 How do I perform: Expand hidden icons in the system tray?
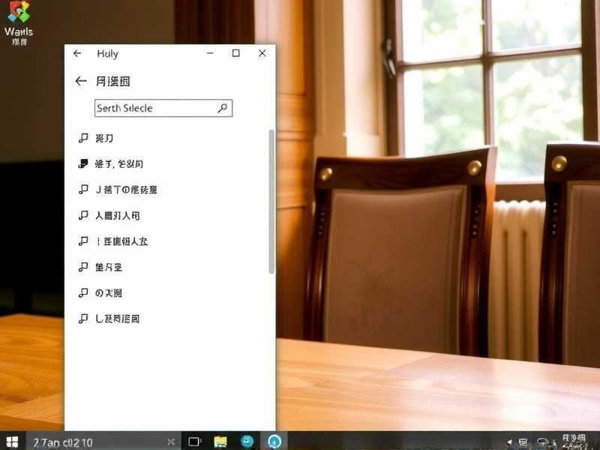pyautogui.click(x=510, y=442)
